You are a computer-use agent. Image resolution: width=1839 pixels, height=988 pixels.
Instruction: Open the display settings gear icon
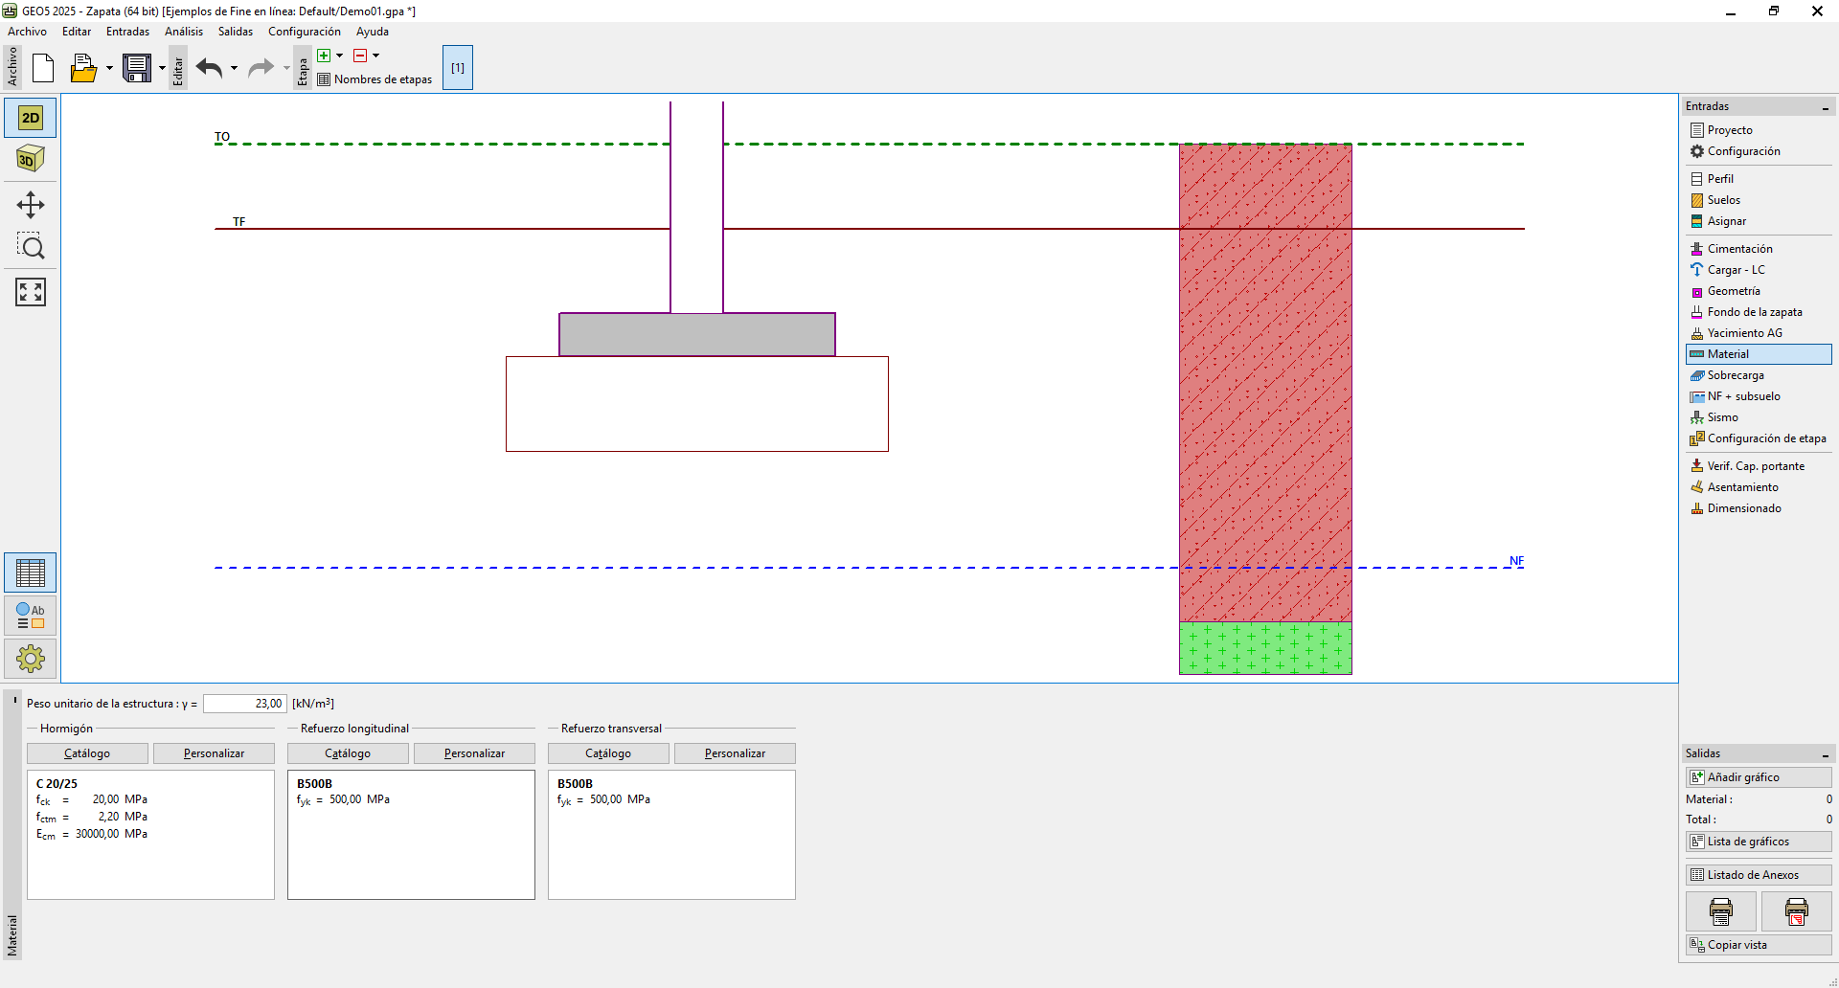tap(31, 659)
